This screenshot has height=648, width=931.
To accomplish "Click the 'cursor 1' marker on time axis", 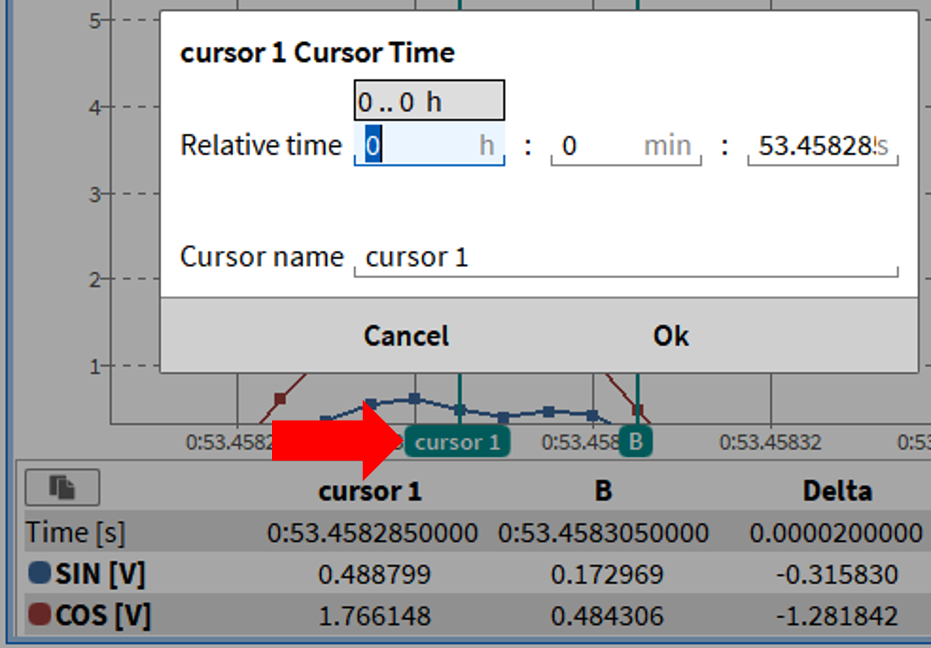I will pyautogui.click(x=457, y=442).
